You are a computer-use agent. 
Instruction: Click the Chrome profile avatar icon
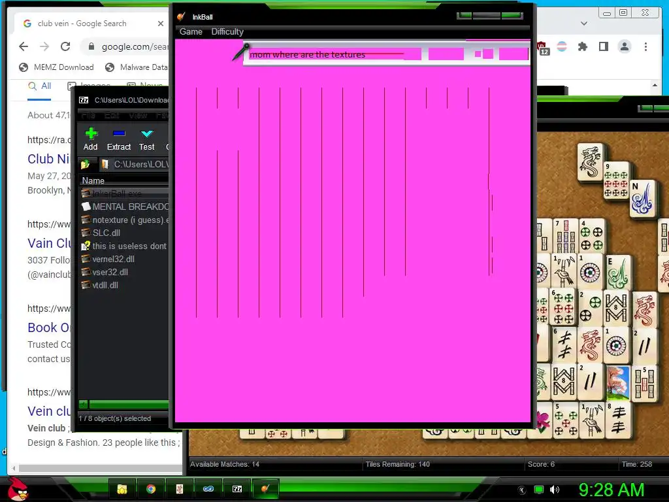pyautogui.click(x=625, y=46)
